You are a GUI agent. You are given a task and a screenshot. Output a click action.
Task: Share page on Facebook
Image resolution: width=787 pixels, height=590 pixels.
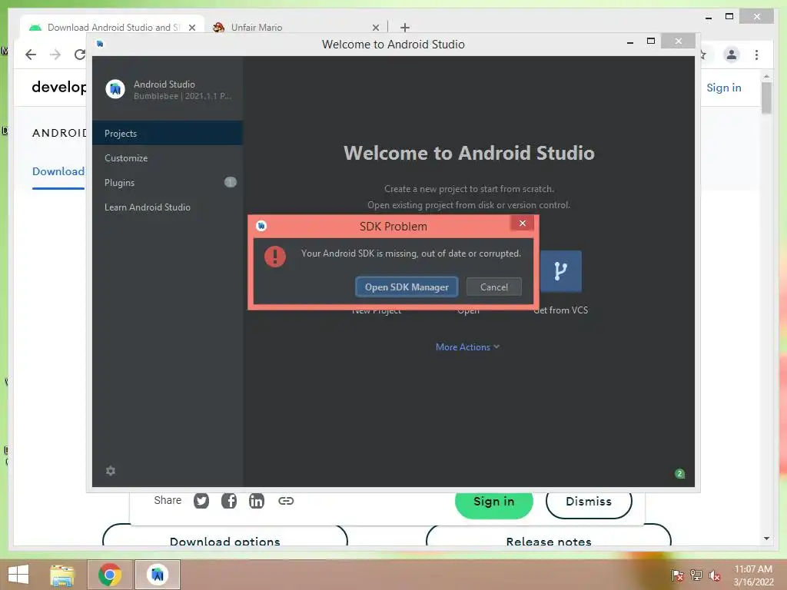click(x=229, y=501)
